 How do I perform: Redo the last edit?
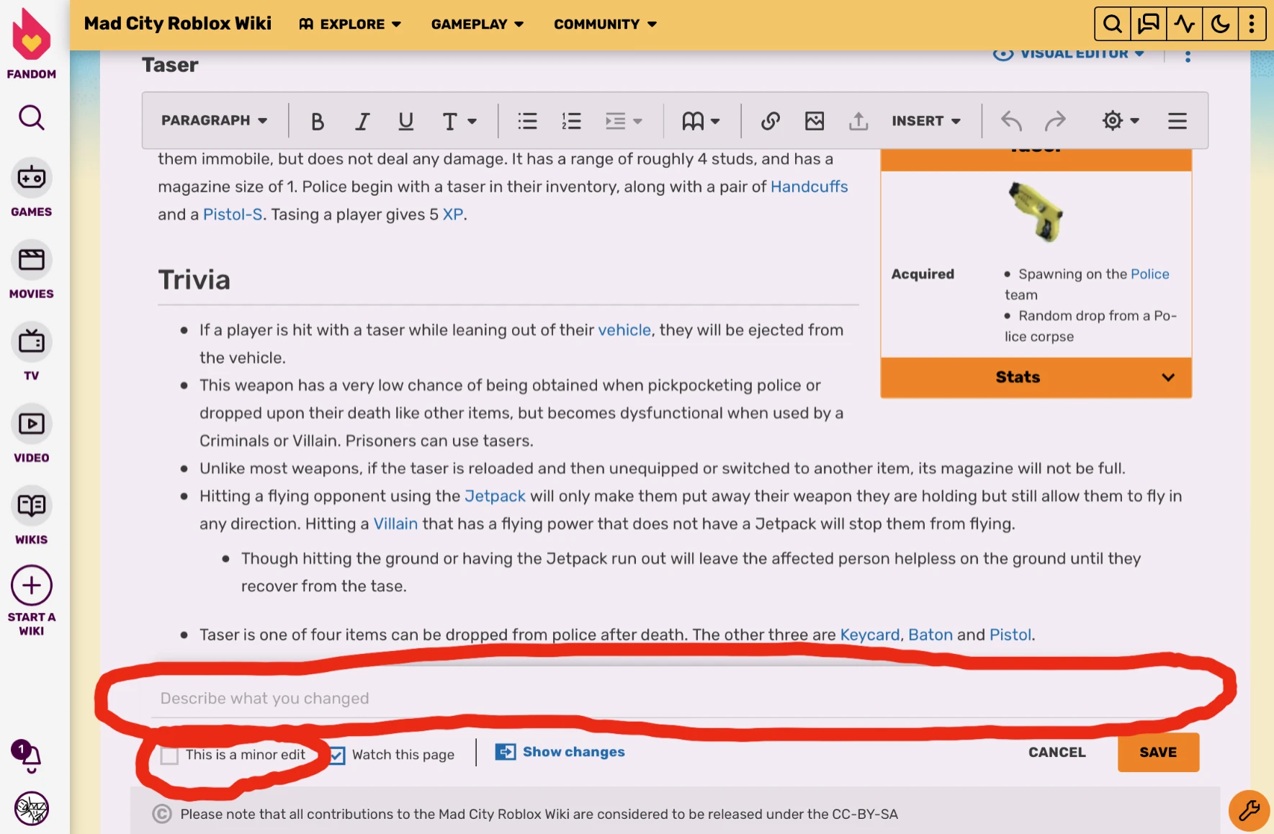(x=1055, y=121)
